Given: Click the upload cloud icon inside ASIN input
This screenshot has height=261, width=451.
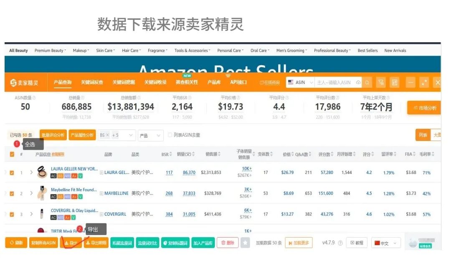Looking at the screenshot, I should pos(358,83).
